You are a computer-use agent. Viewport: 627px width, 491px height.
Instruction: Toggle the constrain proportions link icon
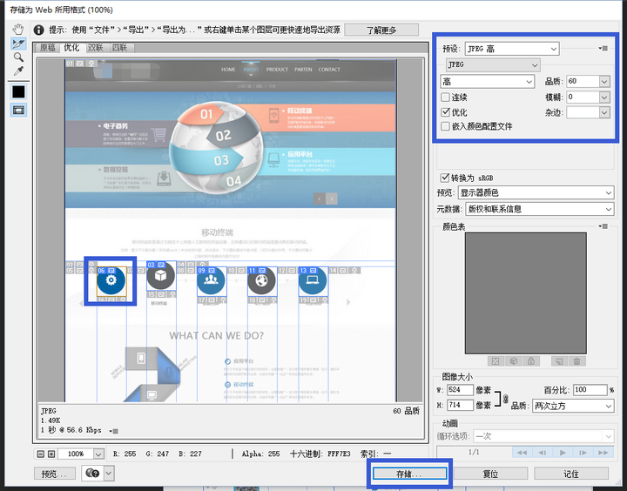[505, 399]
